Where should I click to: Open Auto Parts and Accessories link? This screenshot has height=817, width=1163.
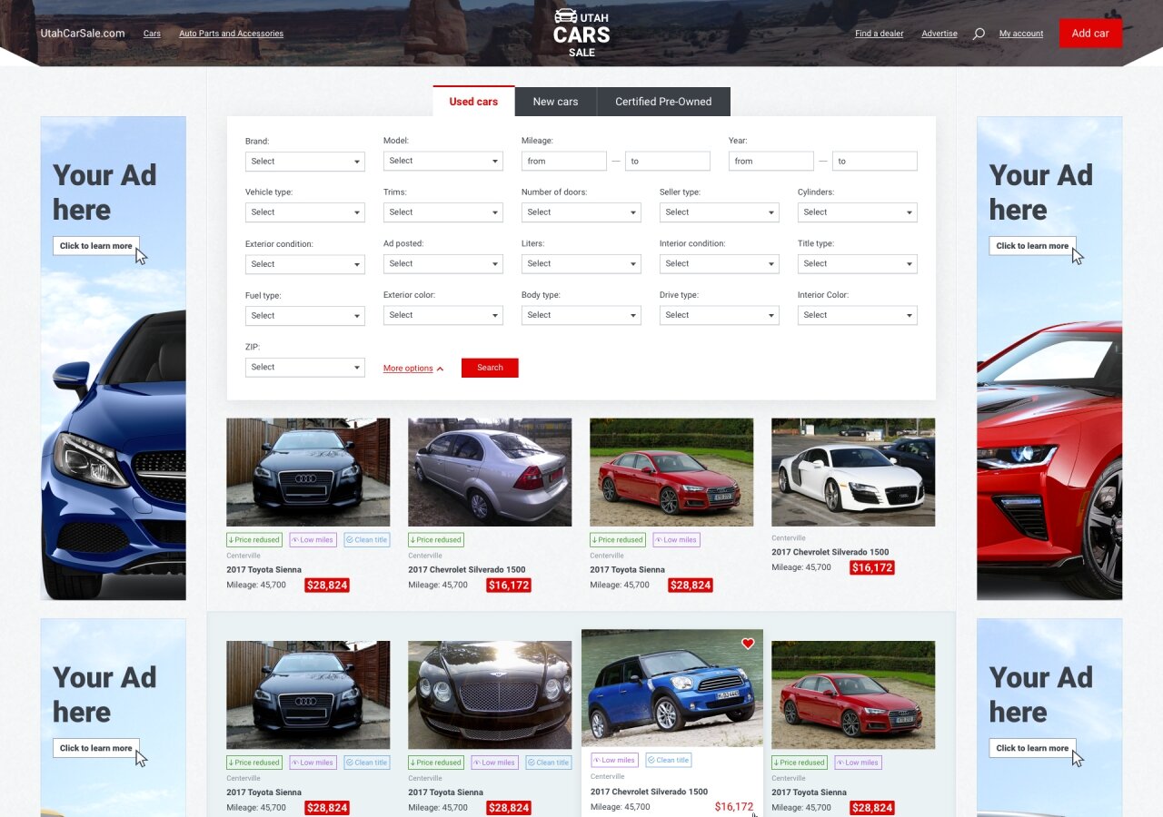231,34
